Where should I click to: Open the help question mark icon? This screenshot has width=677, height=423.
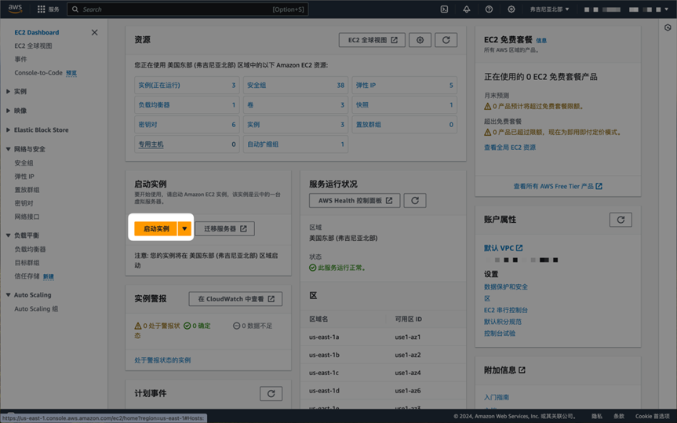click(489, 9)
